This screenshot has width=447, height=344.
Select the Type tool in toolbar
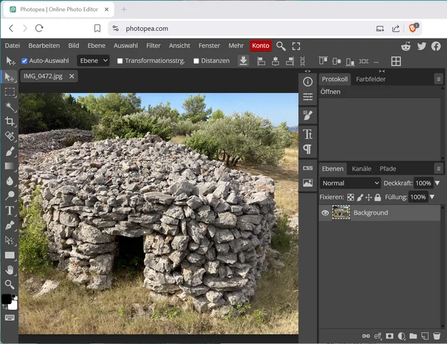[x=10, y=210]
